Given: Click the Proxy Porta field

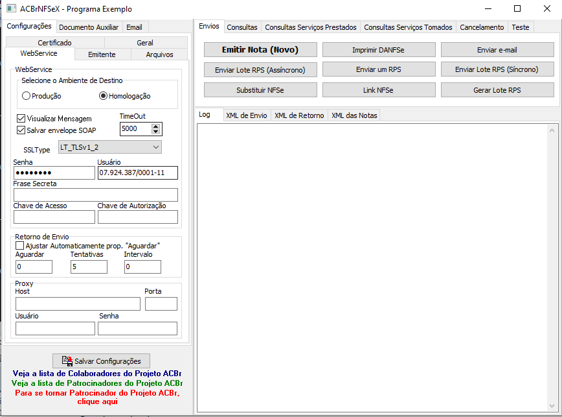Looking at the screenshot, I should (x=161, y=304).
